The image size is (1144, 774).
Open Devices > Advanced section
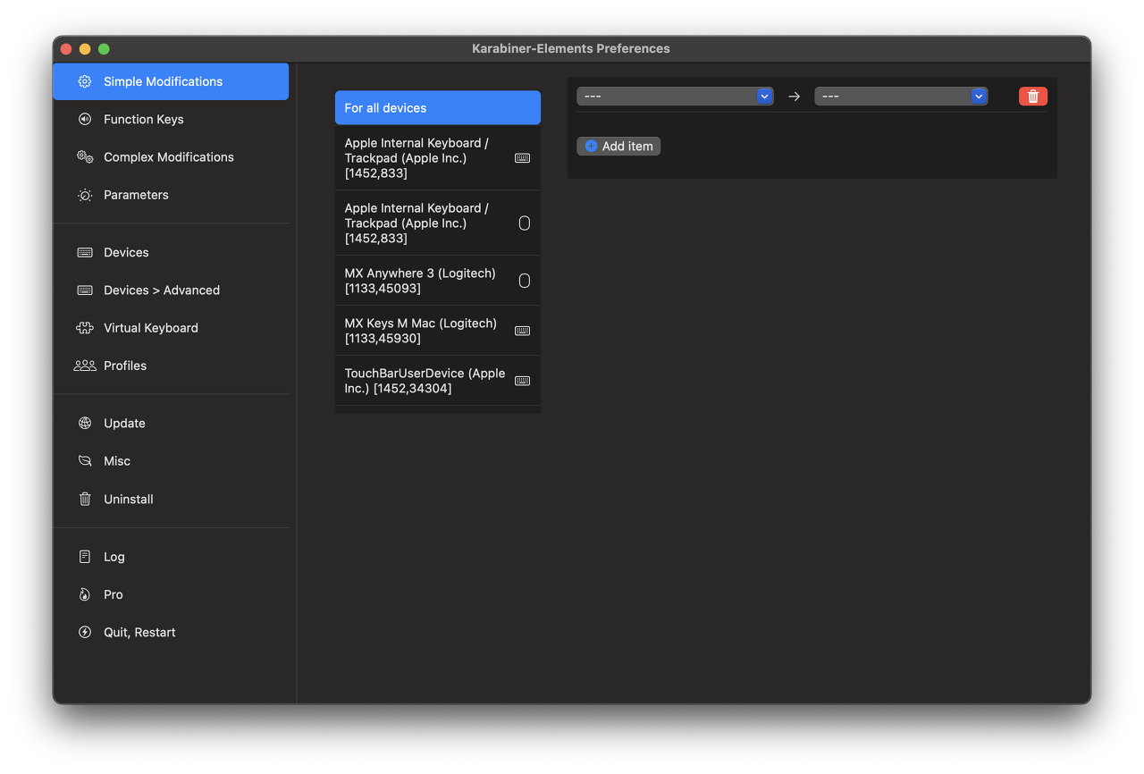171,290
